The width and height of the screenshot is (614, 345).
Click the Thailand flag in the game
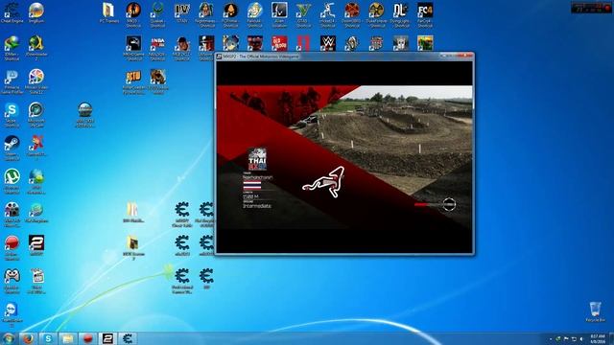pyautogui.click(x=252, y=185)
